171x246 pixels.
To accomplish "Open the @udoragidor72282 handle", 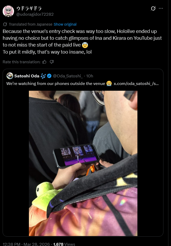I will [x=35, y=14].
